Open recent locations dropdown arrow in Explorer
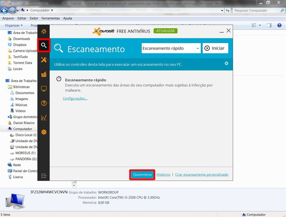 tap(17, 10)
